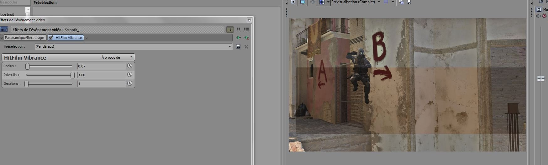Image resolution: width=548 pixels, height=165 pixels.
Task: Open project video properties in preview toolbar
Action: pyautogui.click(x=293, y=2)
